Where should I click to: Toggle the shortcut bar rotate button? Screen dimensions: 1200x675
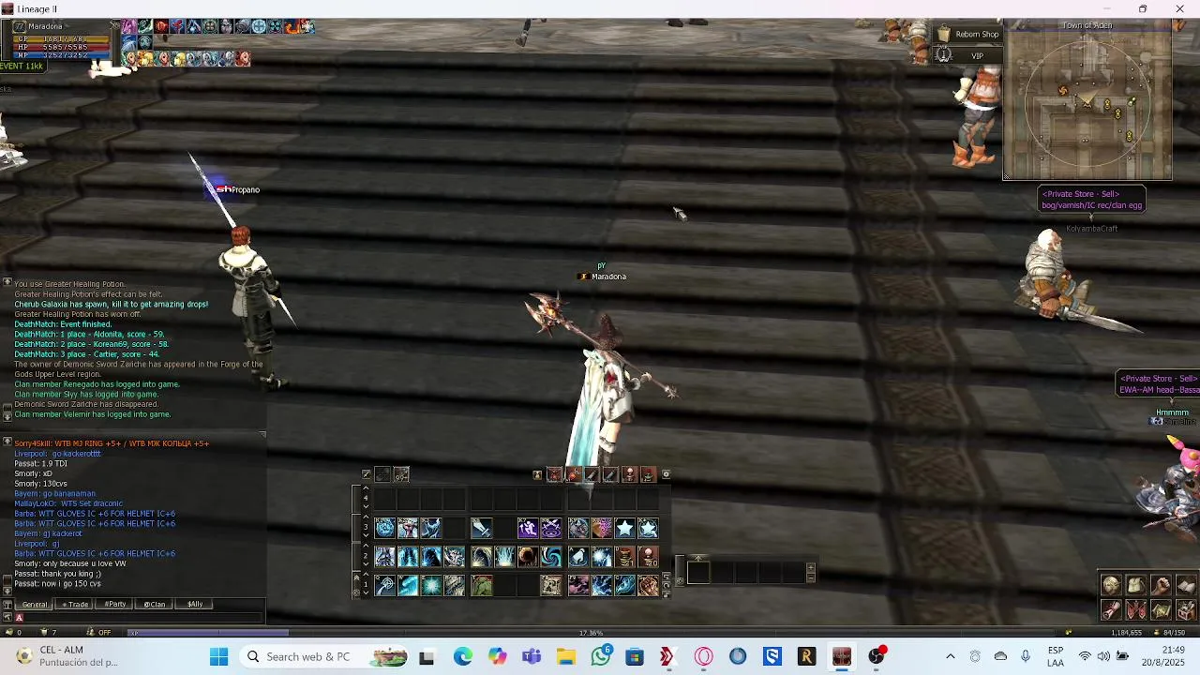pos(667,585)
